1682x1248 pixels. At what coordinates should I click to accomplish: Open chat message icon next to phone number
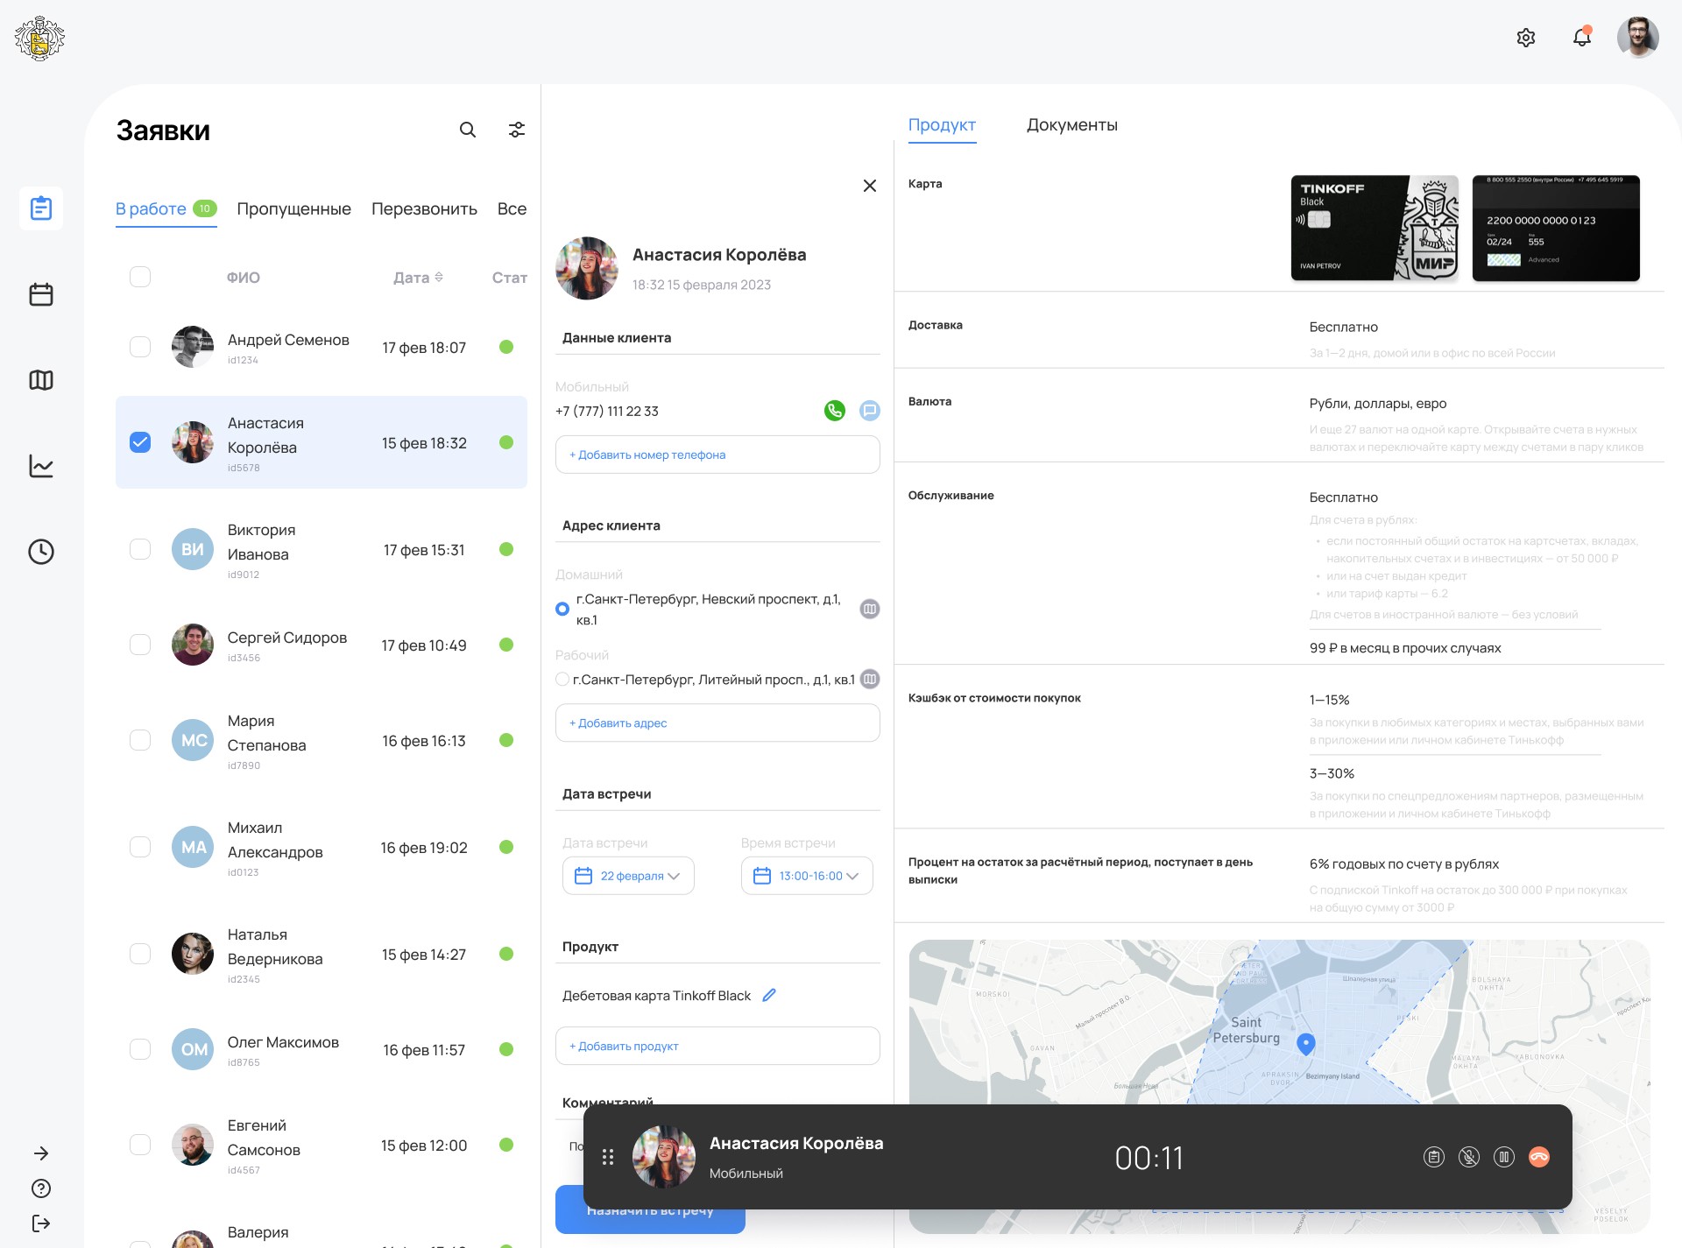coord(869,411)
